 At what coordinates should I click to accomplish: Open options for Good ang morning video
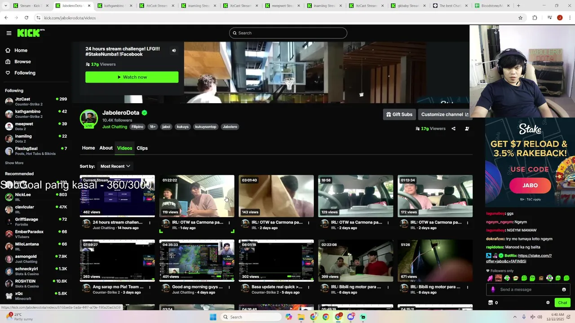point(229,287)
